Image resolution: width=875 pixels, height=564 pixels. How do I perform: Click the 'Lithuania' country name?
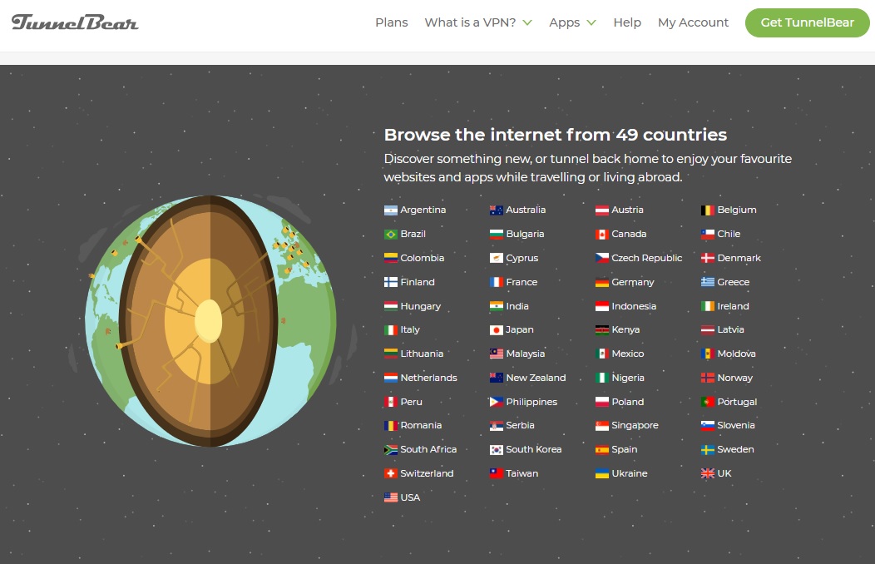click(x=422, y=354)
